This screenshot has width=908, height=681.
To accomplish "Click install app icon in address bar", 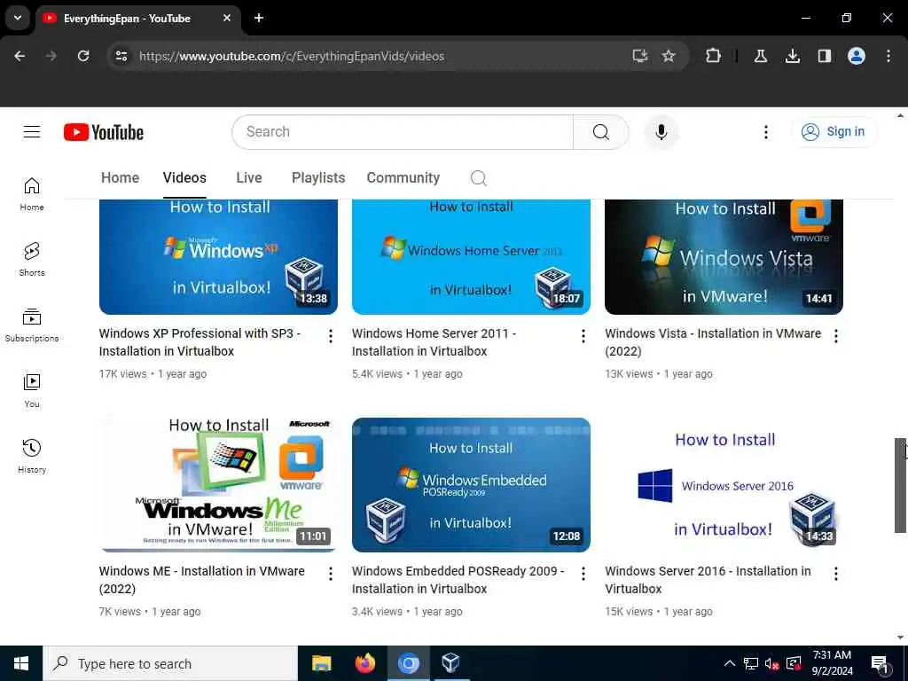I will 640,56.
